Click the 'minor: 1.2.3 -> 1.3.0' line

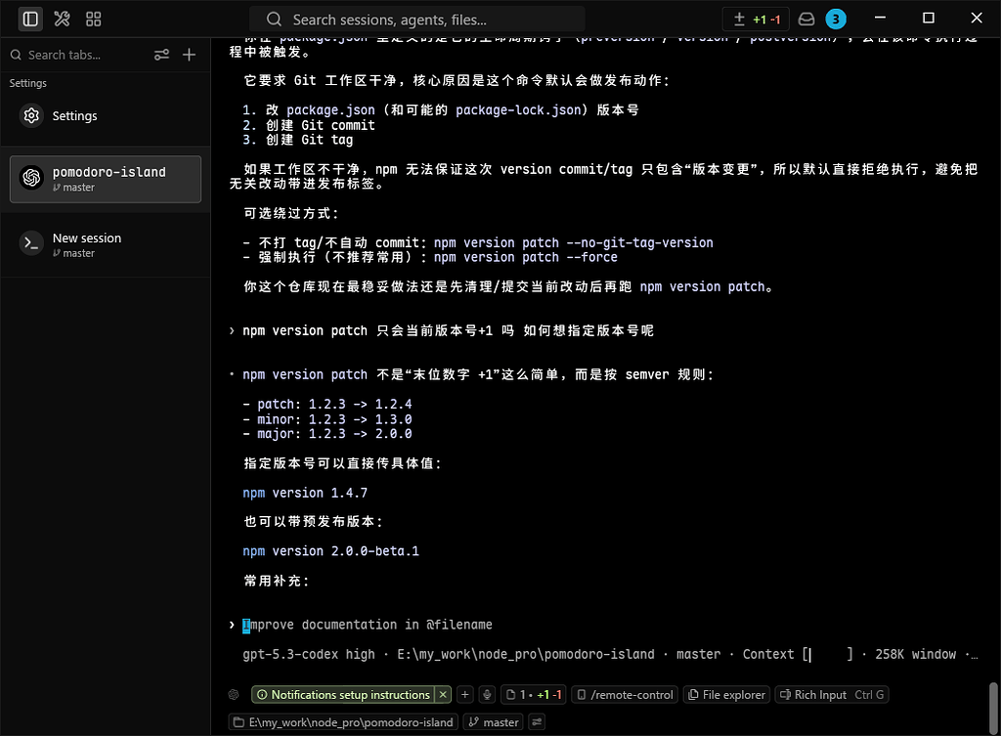pyautogui.click(x=327, y=419)
